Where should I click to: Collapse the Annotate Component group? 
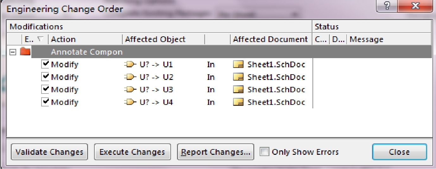[x=13, y=52]
